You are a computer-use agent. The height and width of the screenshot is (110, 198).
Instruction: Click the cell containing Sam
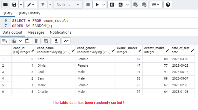55,78
